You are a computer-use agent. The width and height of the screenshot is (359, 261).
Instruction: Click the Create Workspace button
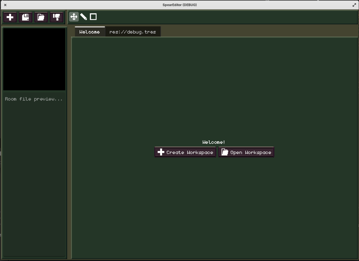coord(185,152)
